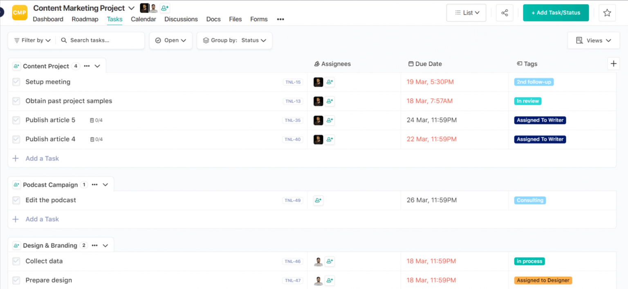Star this project using the favorite icon
Screen dimensions: 628x289
point(607,13)
